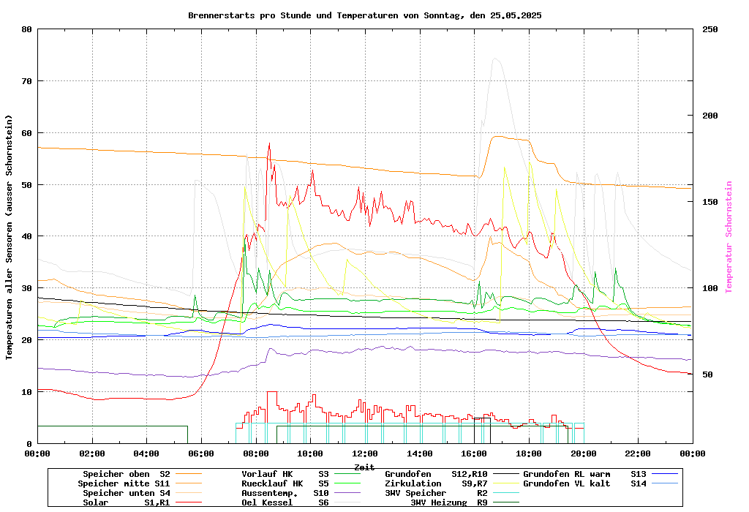Select the Aussentemp. S10 legend label
Image resolution: width=749 pixels, height=512 pixels.
[285, 493]
